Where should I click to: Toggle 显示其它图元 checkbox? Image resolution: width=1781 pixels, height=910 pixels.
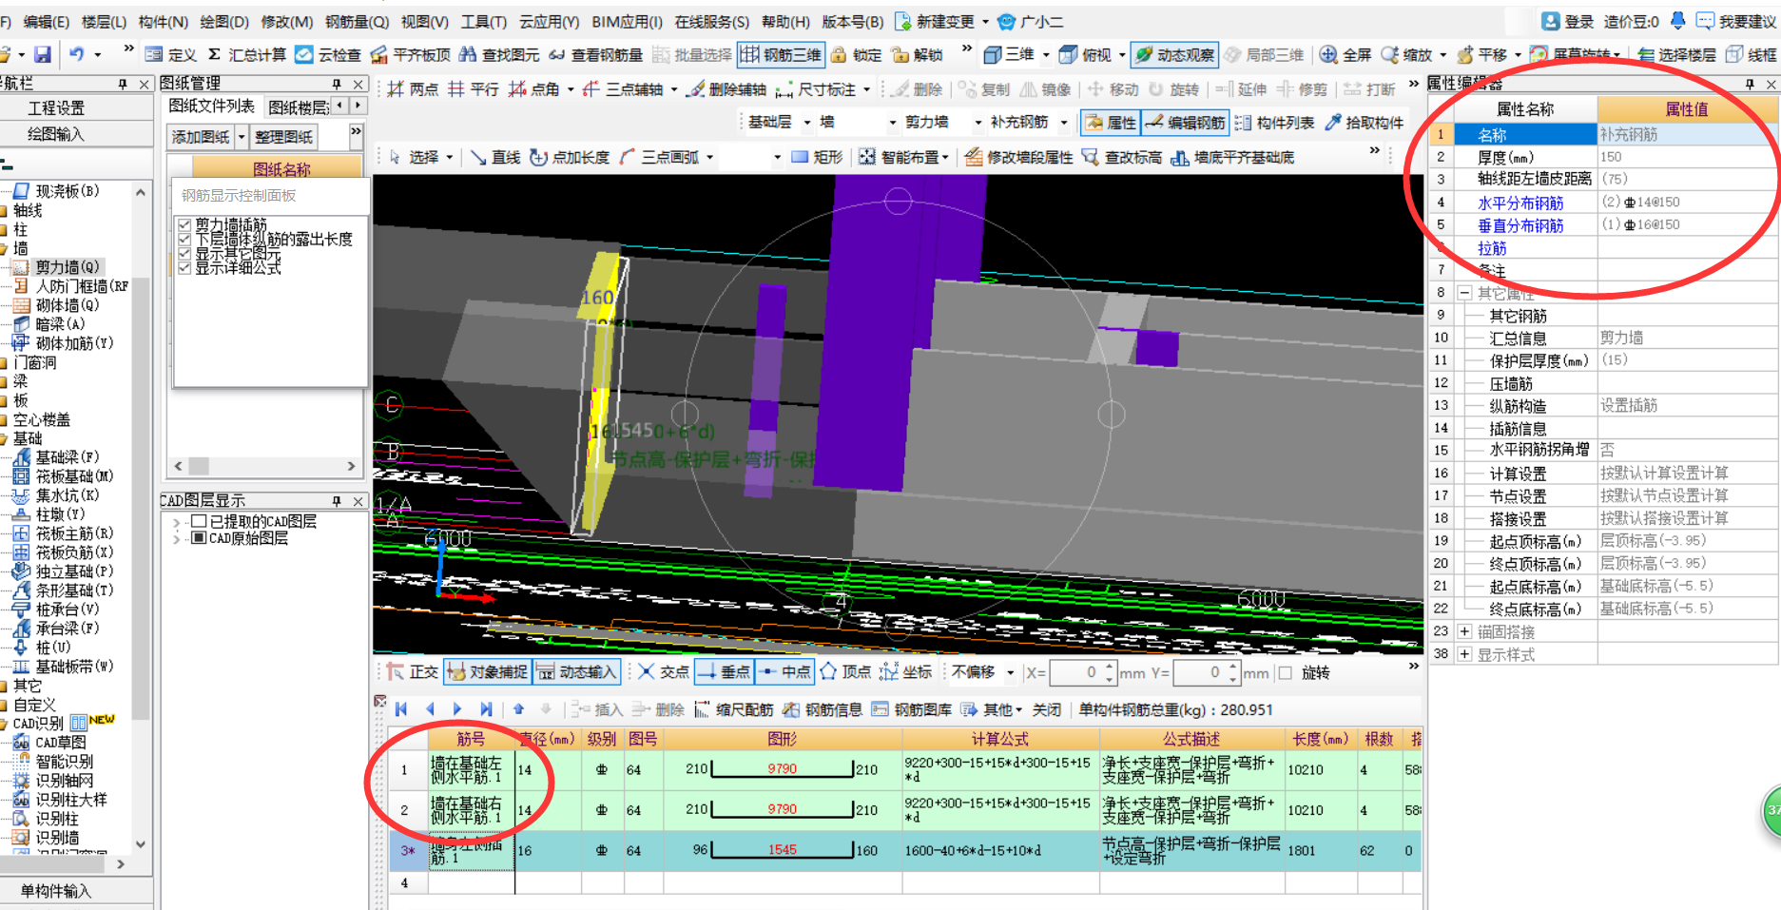tap(184, 254)
